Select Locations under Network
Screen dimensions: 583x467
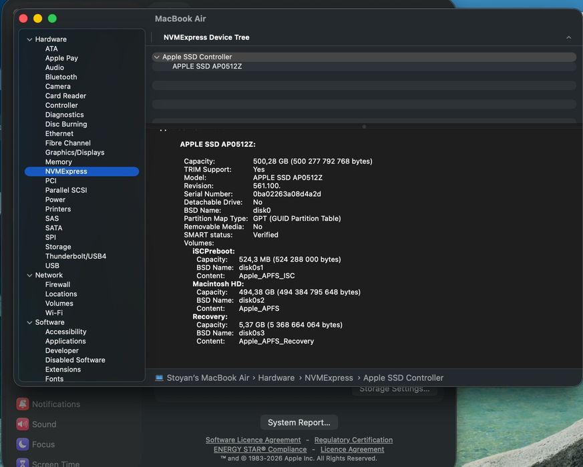click(61, 294)
